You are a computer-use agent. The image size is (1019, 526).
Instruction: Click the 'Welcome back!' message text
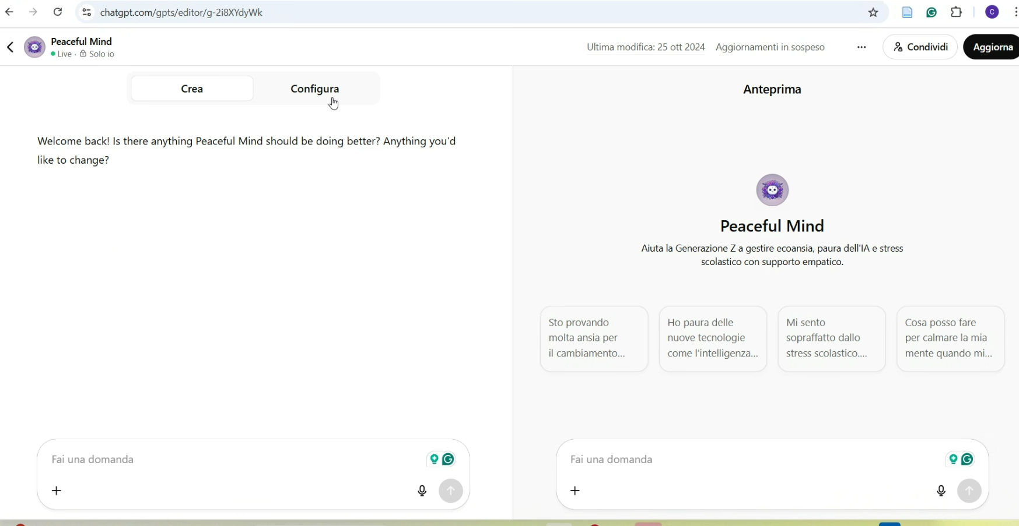pyautogui.click(x=246, y=150)
